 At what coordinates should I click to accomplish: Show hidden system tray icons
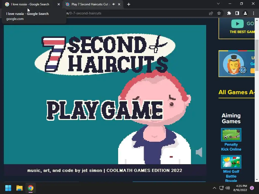(214, 188)
